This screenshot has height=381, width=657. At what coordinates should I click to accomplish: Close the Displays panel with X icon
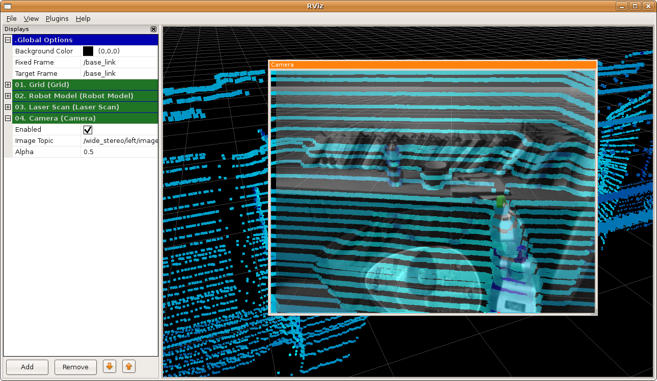[153, 30]
